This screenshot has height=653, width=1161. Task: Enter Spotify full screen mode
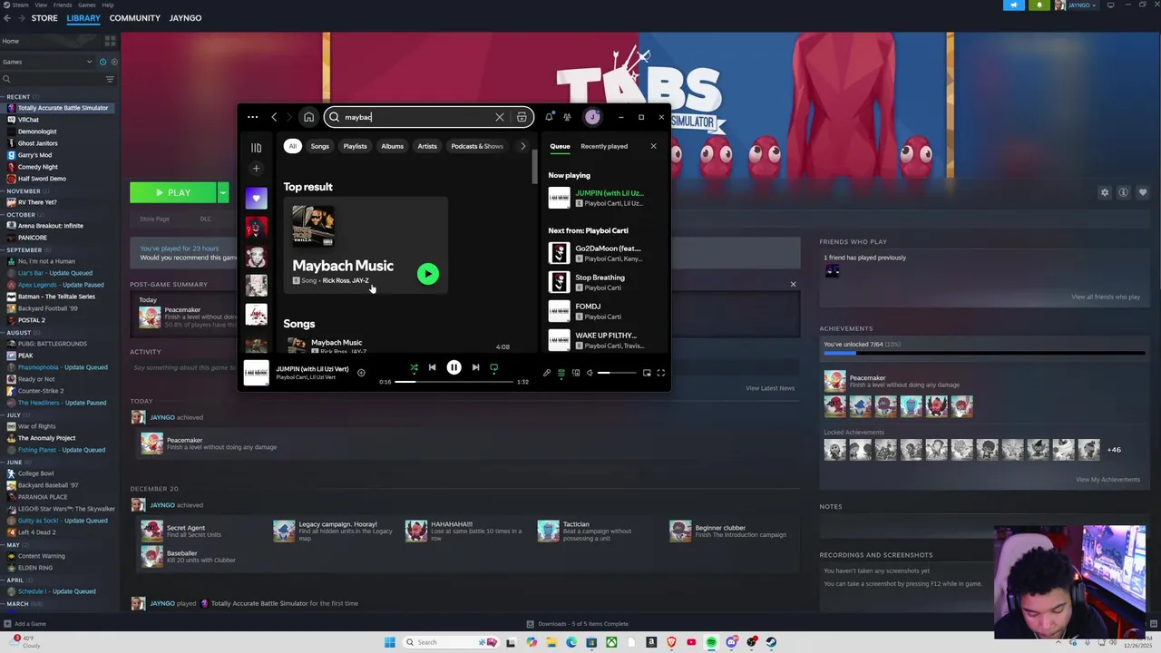[660, 373]
